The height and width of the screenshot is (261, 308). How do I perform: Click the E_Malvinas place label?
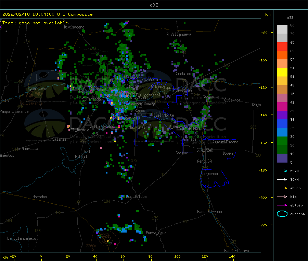[135, 127]
